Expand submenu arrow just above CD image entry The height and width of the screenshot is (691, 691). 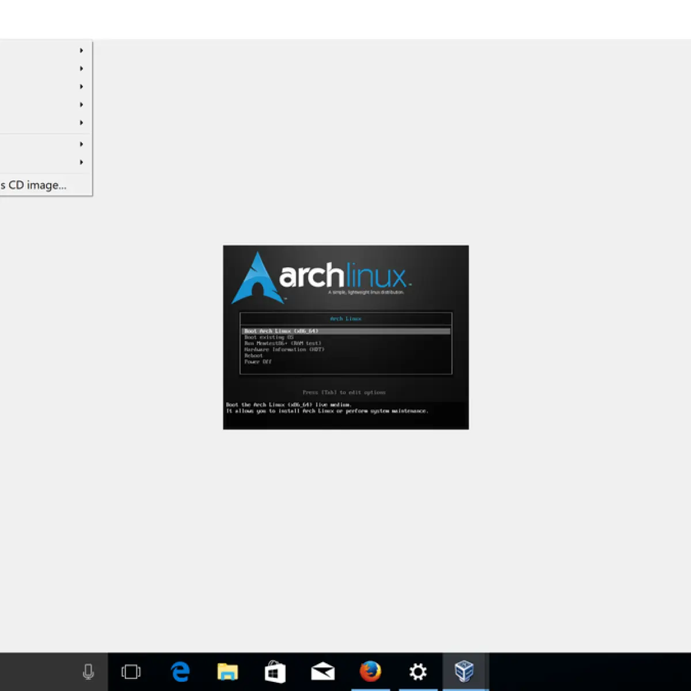click(x=81, y=162)
